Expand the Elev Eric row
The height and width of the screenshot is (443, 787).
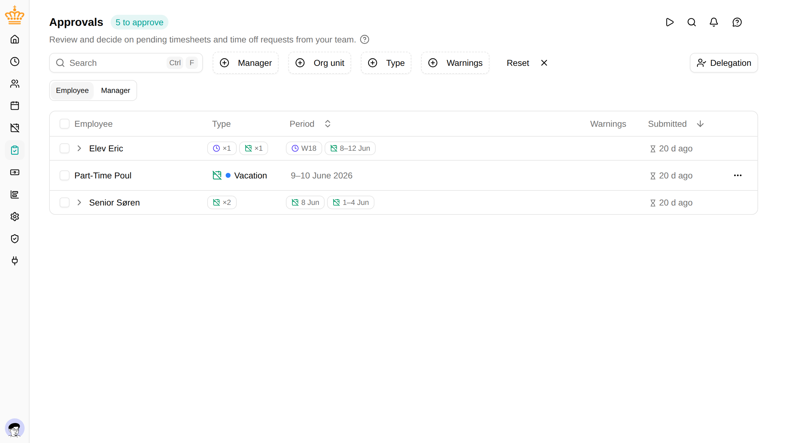point(79,148)
